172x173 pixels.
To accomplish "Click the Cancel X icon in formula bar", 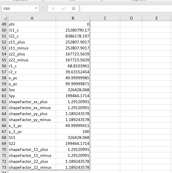I will 53,9.
